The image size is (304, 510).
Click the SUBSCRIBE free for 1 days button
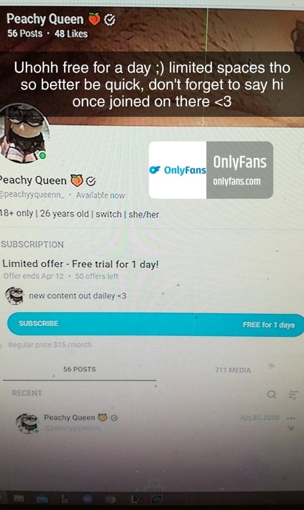click(x=156, y=324)
